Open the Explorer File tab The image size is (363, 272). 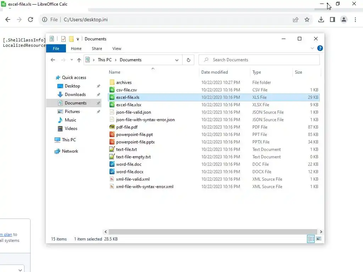[x=56, y=49]
